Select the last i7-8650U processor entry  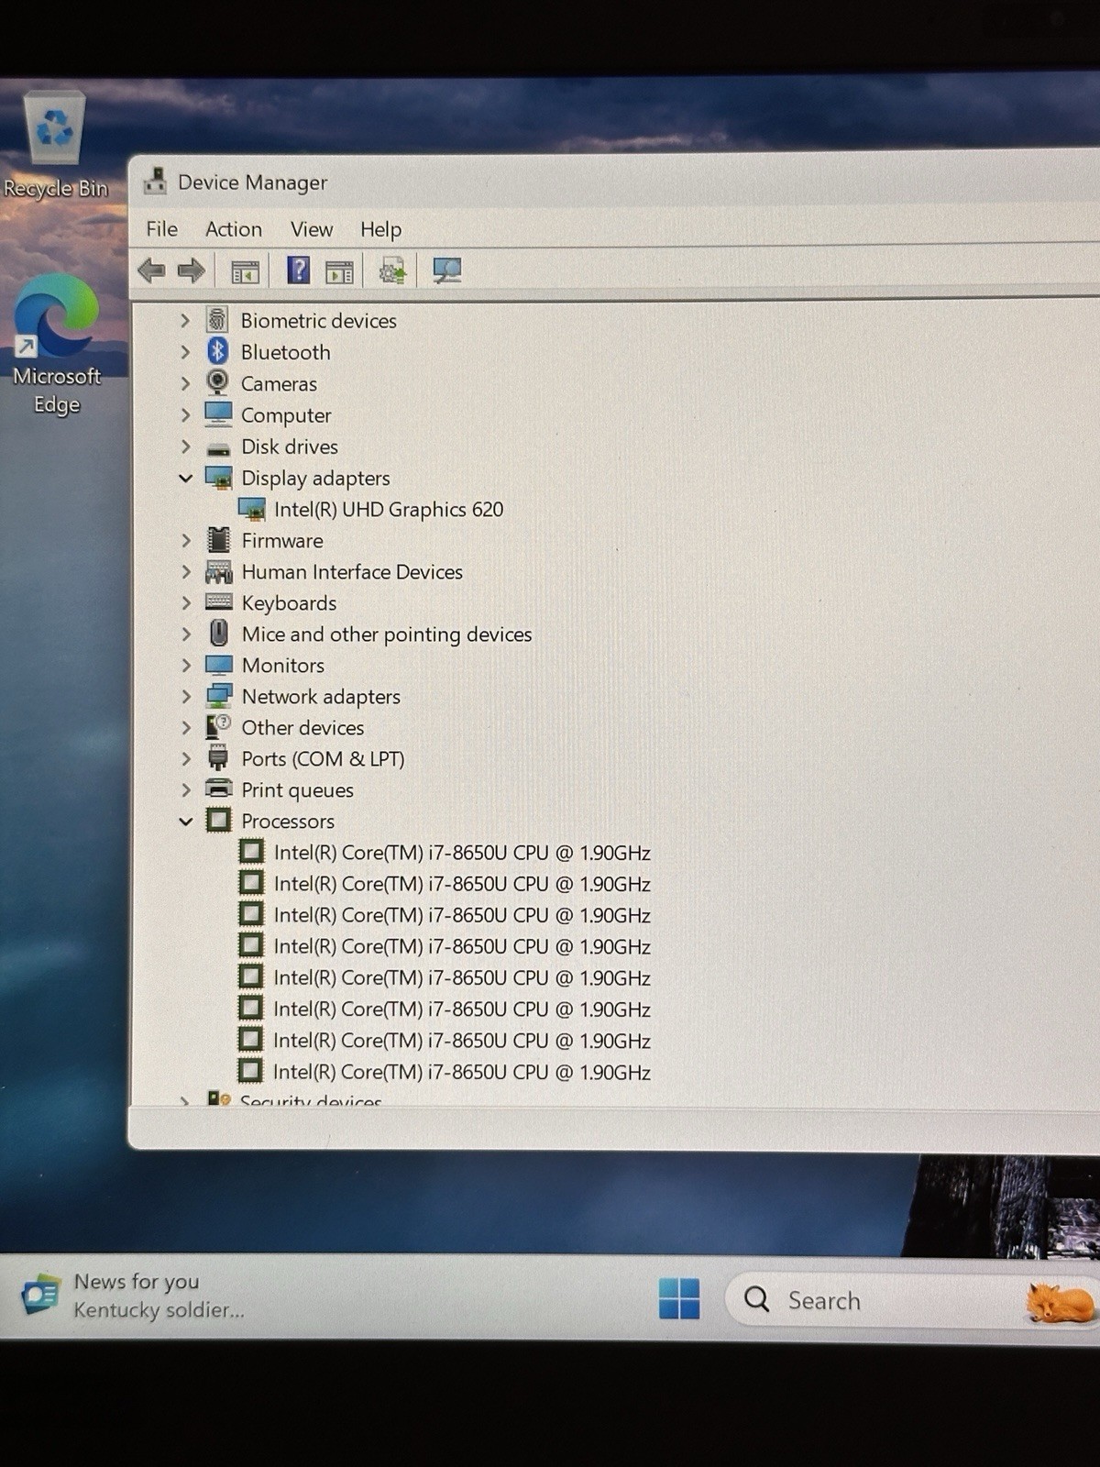[462, 1072]
